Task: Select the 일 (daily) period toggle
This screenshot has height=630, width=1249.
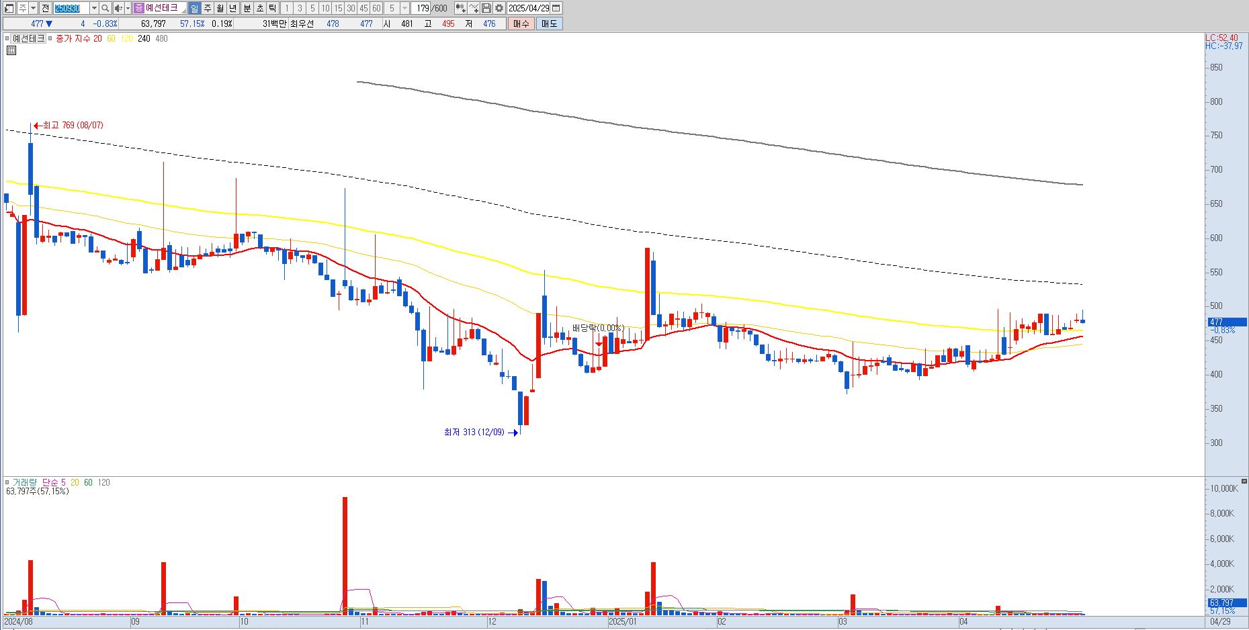Action: pyautogui.click(x=194, y=8)
